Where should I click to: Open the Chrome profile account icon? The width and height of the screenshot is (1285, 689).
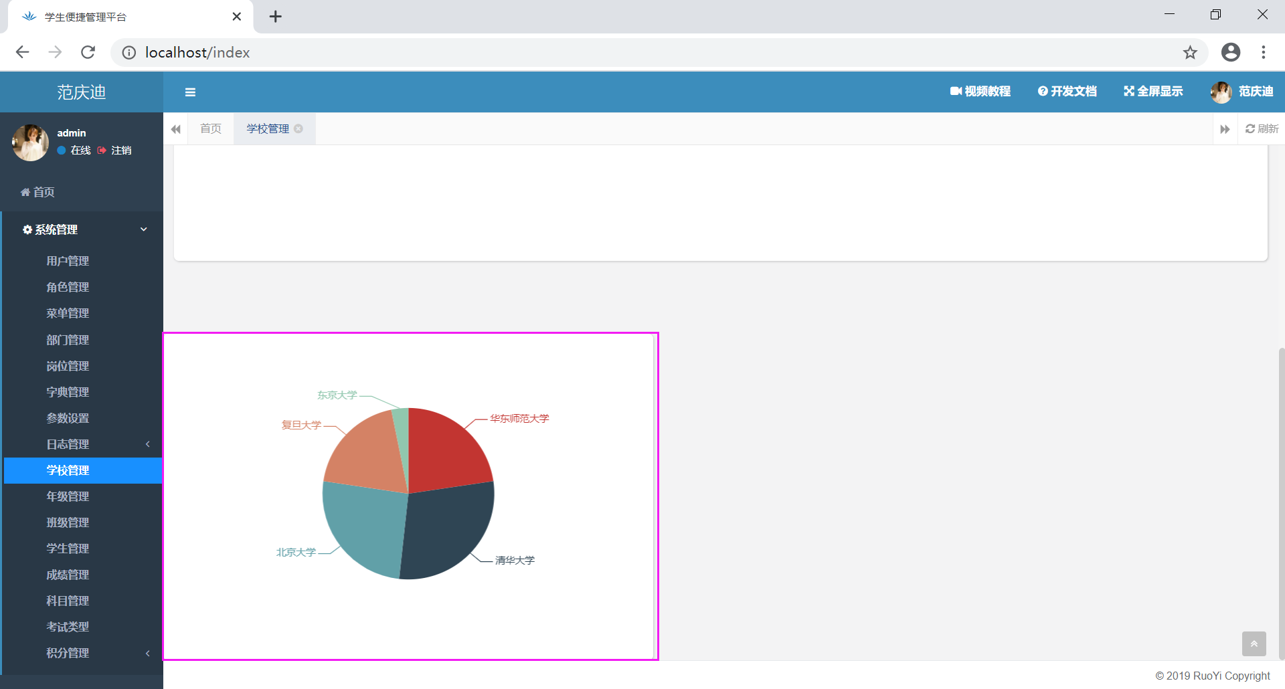click(1231, 52)
